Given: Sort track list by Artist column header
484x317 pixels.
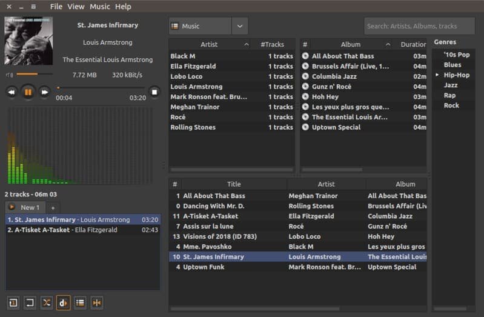Looking at the screenshot, I should (x=327, y=184).
